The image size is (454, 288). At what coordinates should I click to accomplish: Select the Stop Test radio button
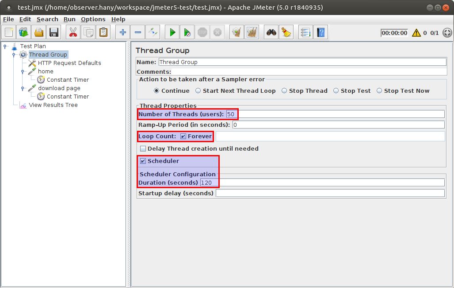click(x=336, y=91)
